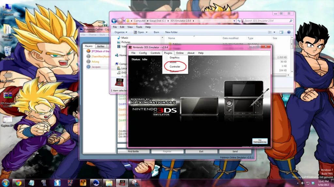Open Explorer Tools menu
The image size is (334, 187).
139,27
